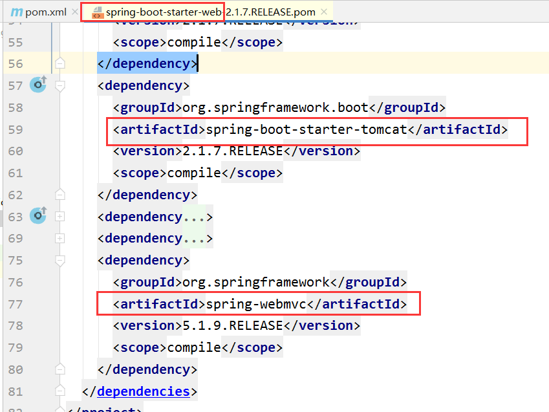Viewport: 549px width, 412px height.
Task: Collapse the dependency block starting at line 75
Action: click(60, 261)
